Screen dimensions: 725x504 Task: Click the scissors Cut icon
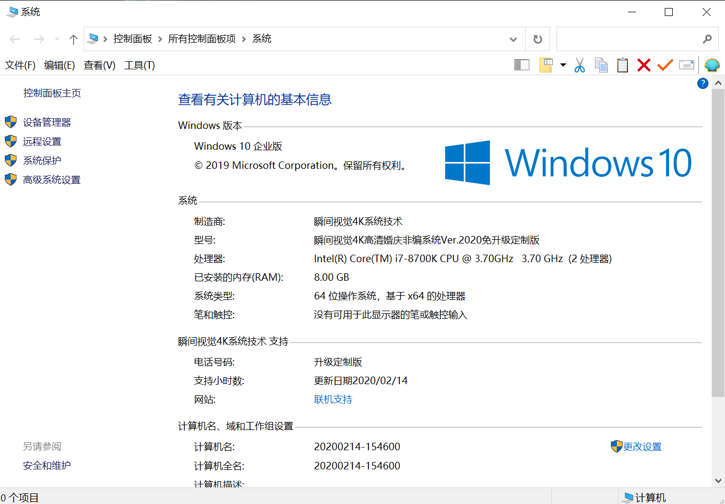[579, 65]
